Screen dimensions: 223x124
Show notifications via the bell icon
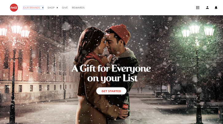[216, 8]
